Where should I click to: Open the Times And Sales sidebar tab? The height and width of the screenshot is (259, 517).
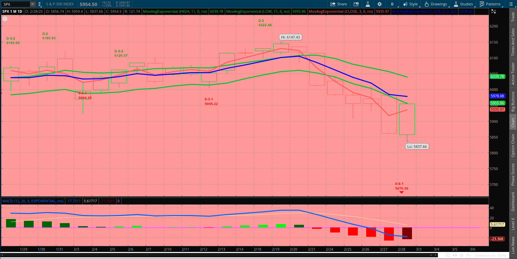[513, 42]
